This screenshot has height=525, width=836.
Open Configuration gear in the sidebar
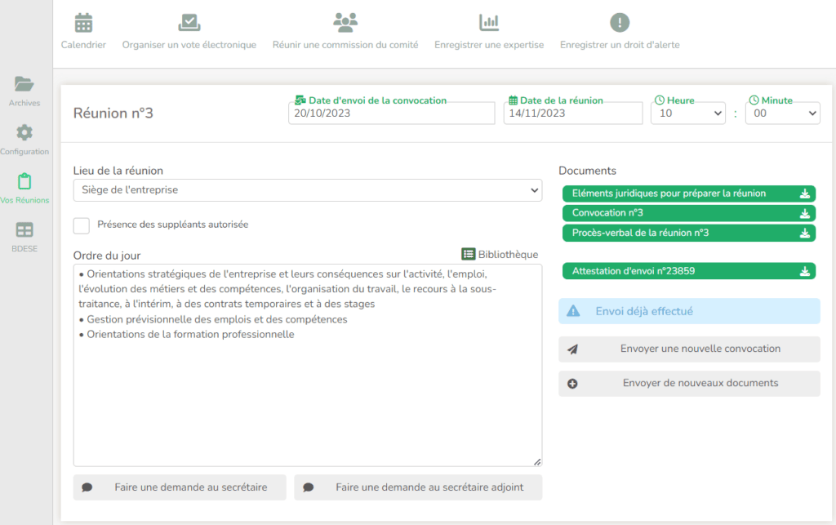(24, 132)
